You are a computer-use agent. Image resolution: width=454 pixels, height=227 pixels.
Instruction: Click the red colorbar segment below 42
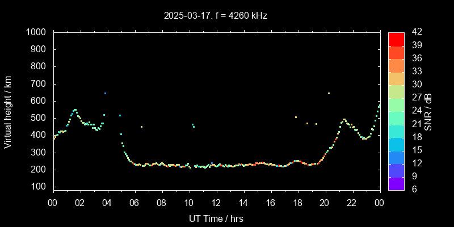click(x=396, y=39)
